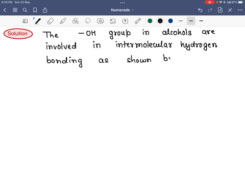Select the Laser pointer tool

(x=138, y=21)
